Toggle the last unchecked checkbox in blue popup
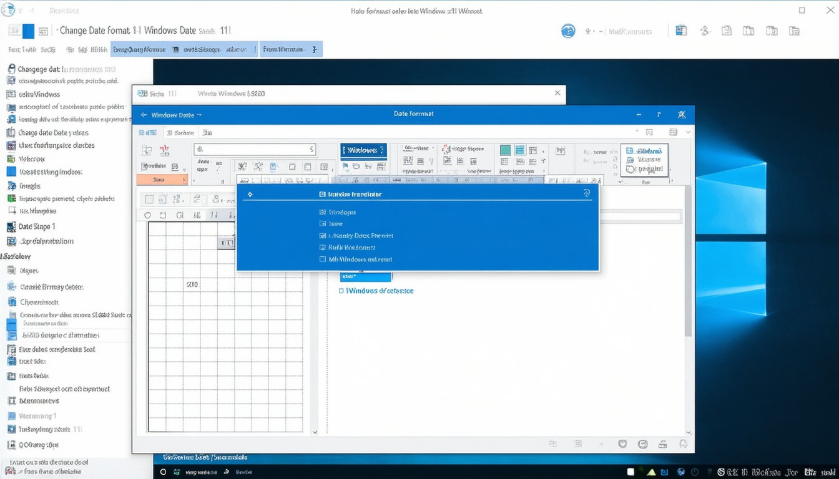Screen dimensions: 839x479 pyautogui.click(x=323, y=259)
